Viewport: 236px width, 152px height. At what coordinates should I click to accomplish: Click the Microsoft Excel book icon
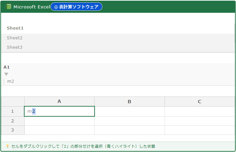pos(9,7)
